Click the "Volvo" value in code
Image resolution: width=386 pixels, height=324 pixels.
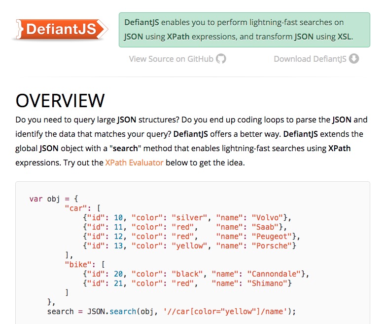267,217
